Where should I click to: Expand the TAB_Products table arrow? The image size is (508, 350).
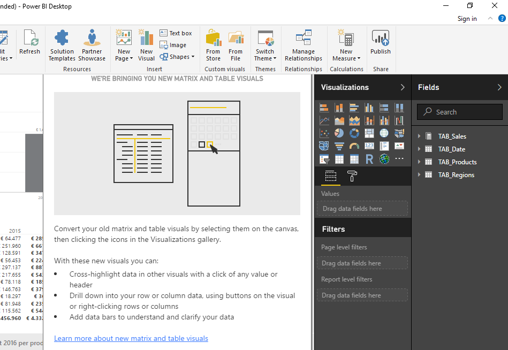tap(419, 162)
